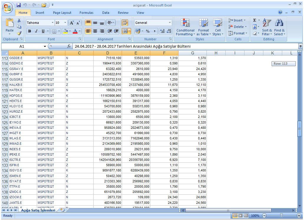Image resolution: width=304 pixels, height=220 pixels.
Task: Click the Undo icon
Action: [25, 5]
